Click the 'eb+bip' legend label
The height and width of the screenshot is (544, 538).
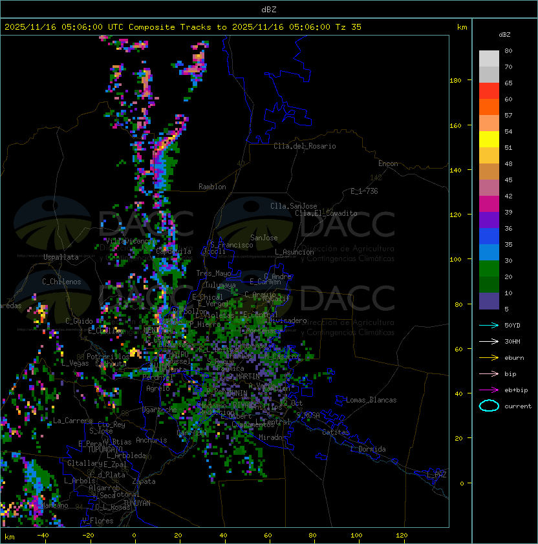516,390
